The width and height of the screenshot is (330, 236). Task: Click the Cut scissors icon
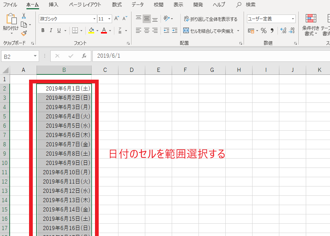pos(24,16)
